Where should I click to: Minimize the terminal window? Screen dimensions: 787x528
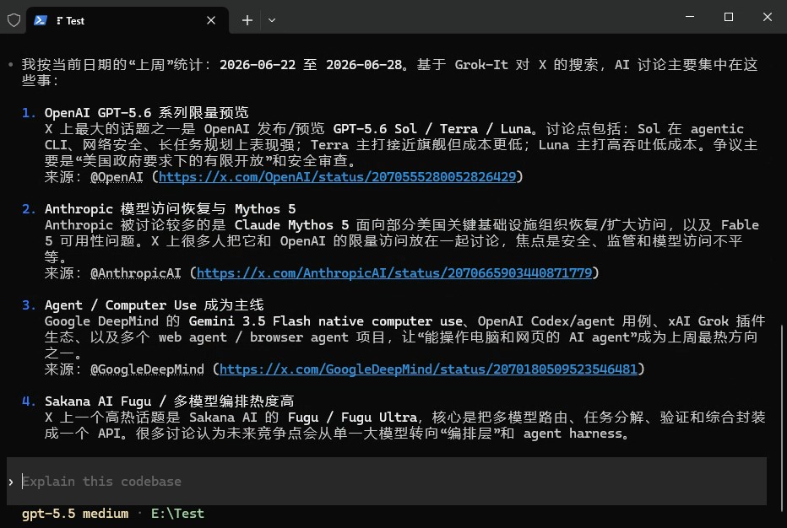(x=690, y=17)
